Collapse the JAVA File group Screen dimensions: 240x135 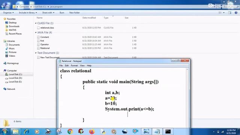click(x=36, y=33)
